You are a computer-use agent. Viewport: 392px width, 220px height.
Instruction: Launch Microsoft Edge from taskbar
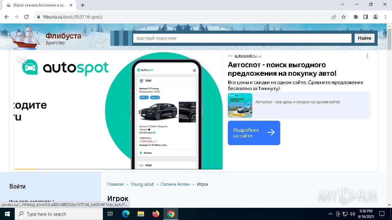[x=126, y=214]
